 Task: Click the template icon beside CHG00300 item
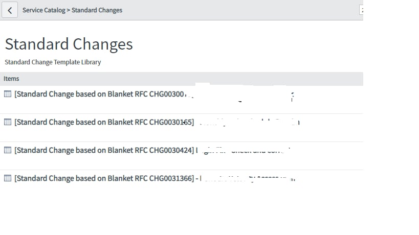coord(8,94)
